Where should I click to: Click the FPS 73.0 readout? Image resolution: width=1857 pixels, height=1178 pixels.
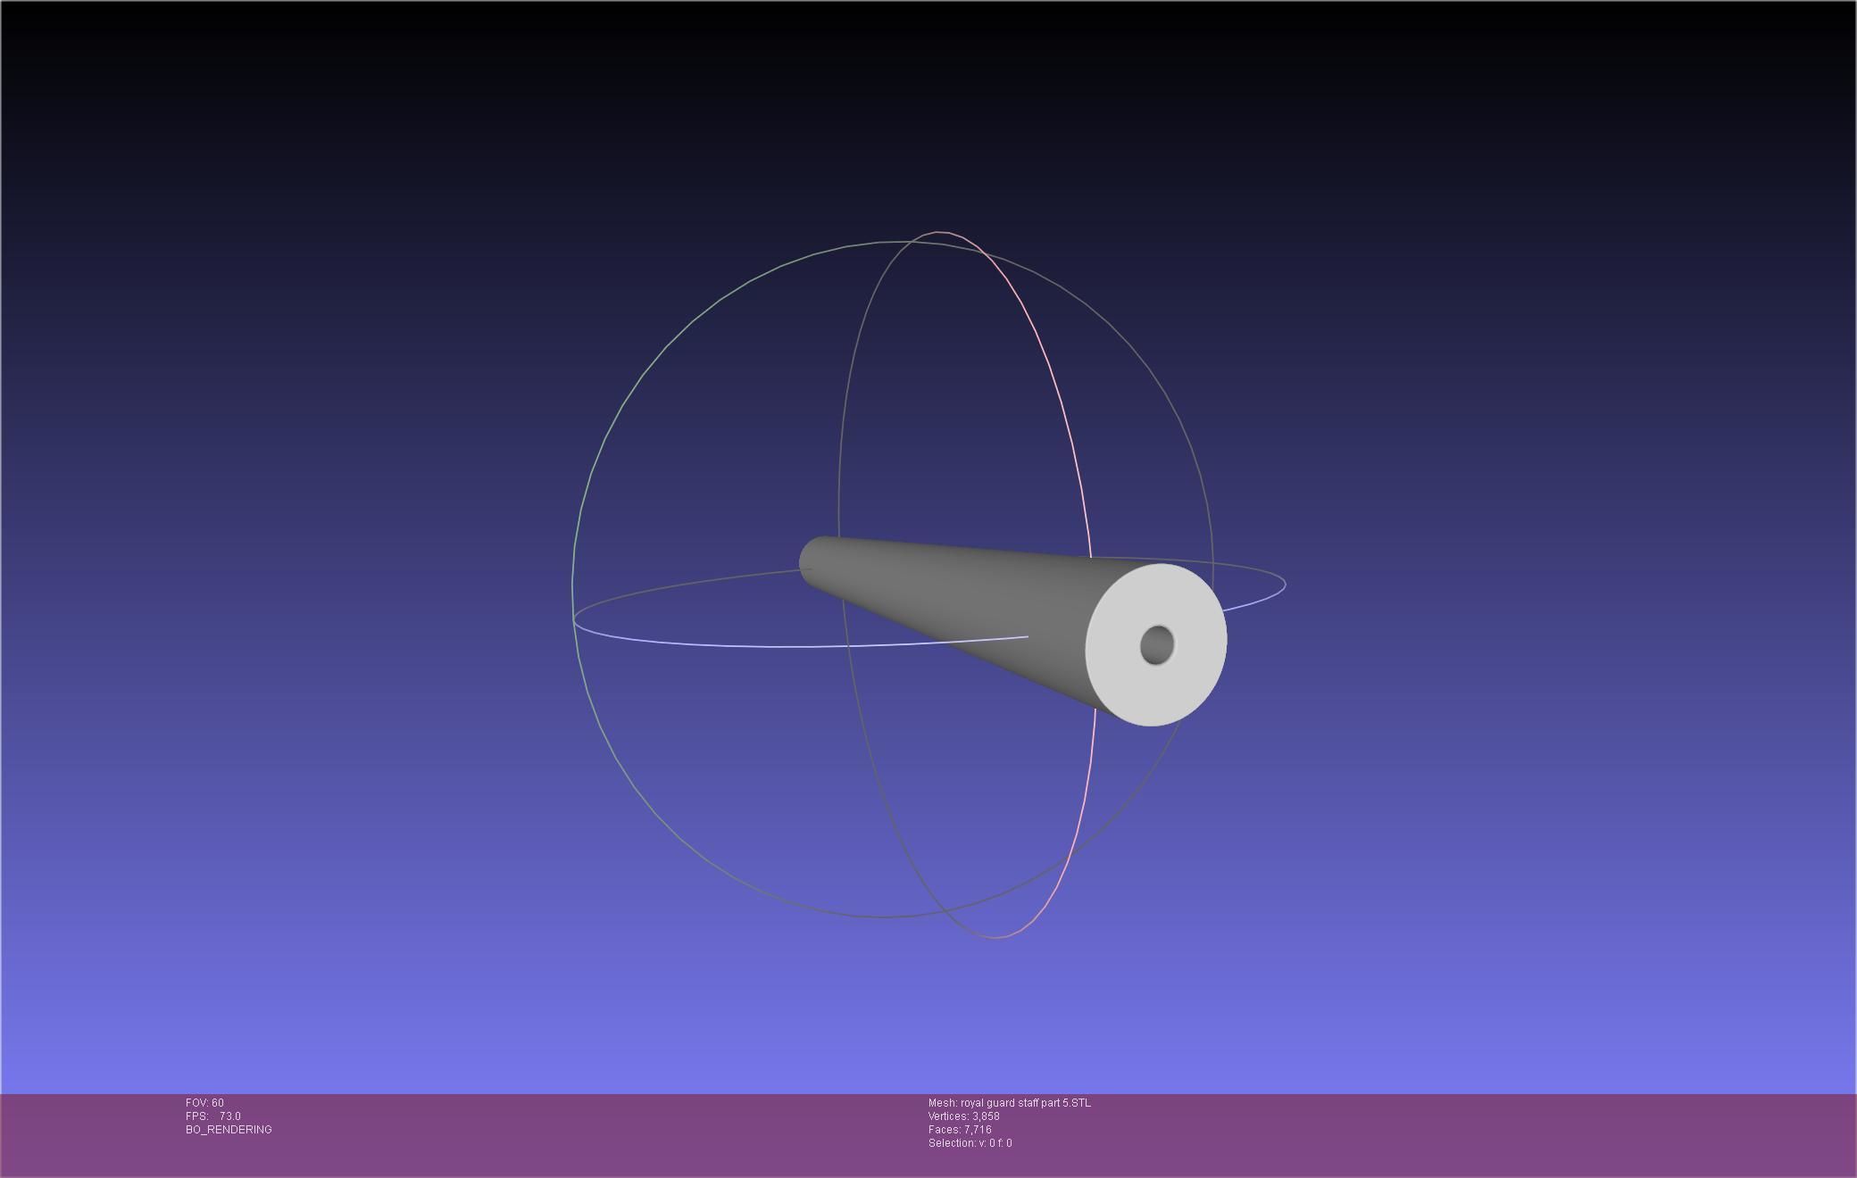click(x=213, y=1116)
